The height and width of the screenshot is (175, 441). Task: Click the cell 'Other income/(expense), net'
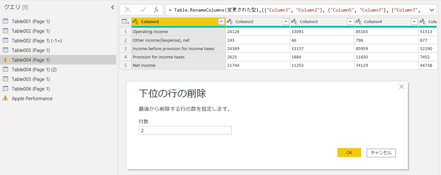[x=179, y=40]
